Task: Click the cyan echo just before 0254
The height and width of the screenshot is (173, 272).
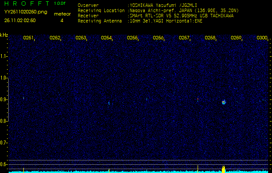Action: point(109,103)
